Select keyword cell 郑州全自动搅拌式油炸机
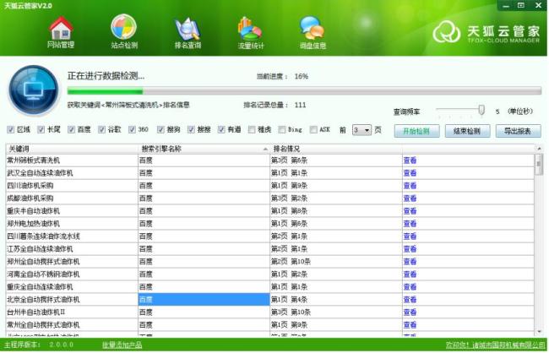The image size is (549, 353). pyautogui.click(x=72, y=262)
